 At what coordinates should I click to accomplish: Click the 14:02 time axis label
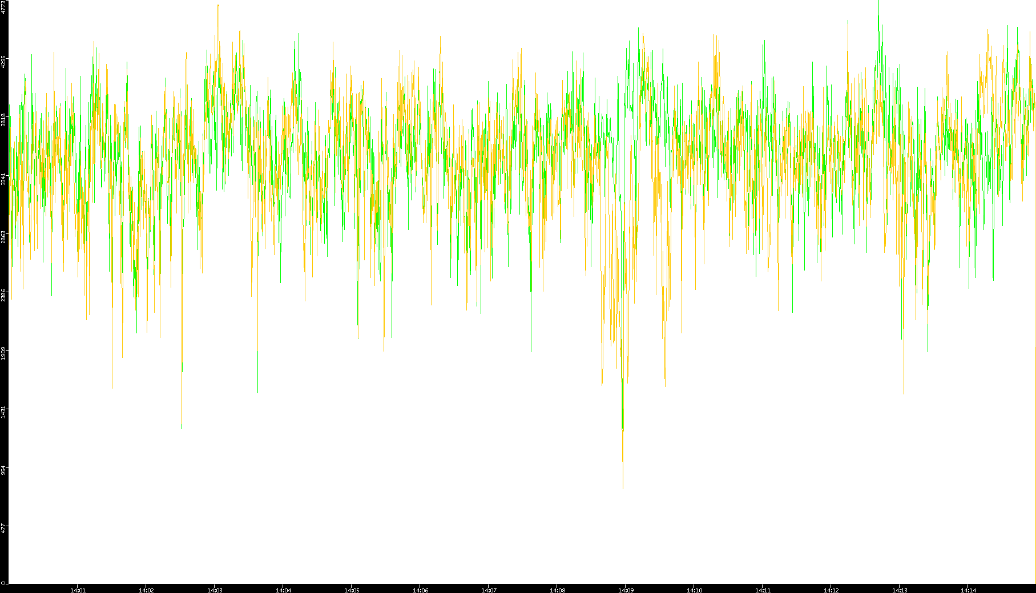pyautogui.click(x=146, y=590)
